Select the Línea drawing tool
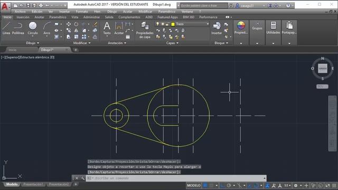 [6, 28]
